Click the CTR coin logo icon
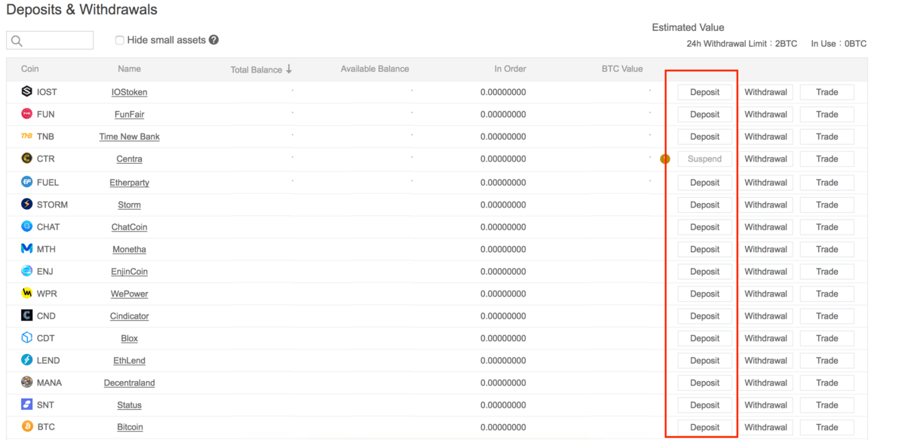 click(x=27, y=158)
